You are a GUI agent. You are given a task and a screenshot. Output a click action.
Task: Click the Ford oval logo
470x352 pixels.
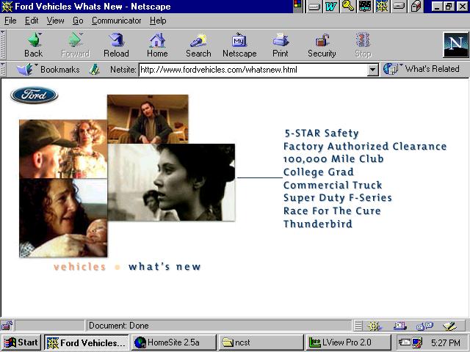(34, 95)
